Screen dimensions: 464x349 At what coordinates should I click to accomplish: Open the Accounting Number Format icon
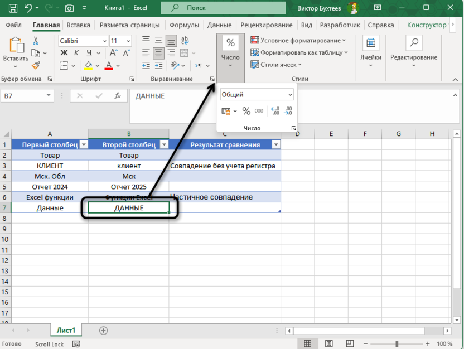(x=226, y=111)
